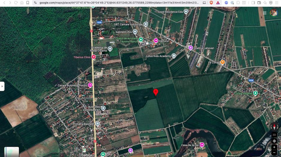
Task: Click the unlabeled purple pin near bottom
Action: (x=131, y=150)
